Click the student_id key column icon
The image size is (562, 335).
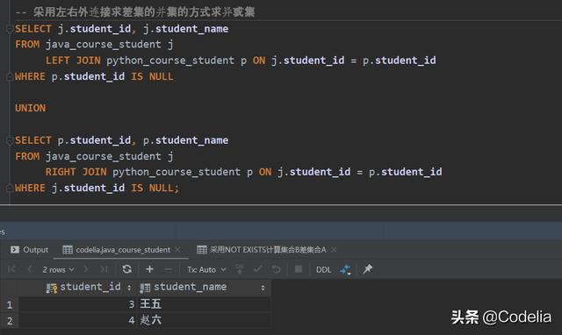tap(52, 289)
